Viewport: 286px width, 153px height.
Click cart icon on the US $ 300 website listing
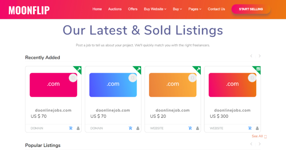coord(250,128)
